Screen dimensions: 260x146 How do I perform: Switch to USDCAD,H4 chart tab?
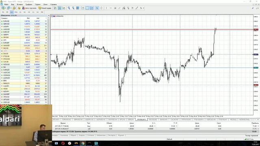click(x=211, y=120)
